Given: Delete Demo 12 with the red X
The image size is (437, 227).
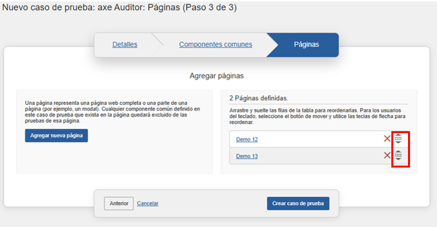Looking at the screenshot, I should pos(387,139).
